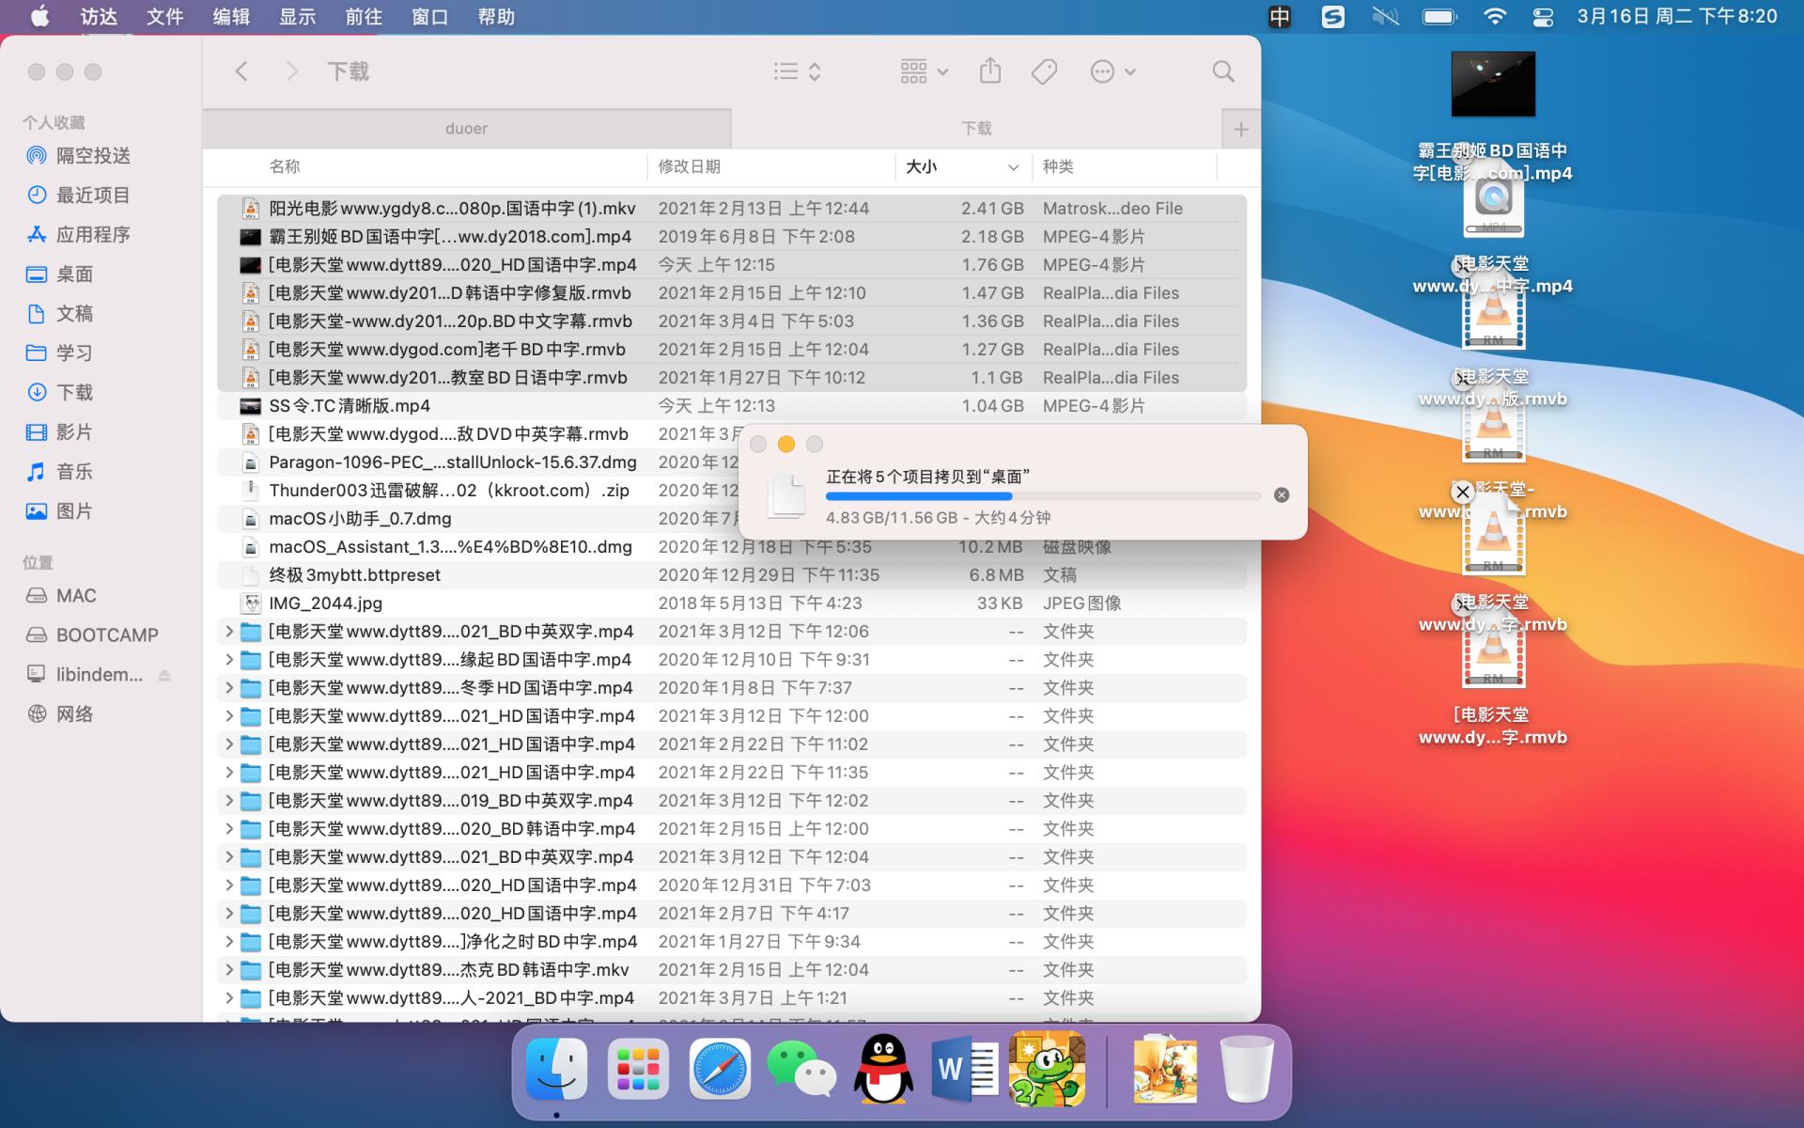Open the 前往 menu in menu bar
This screenshot has width=1804, height=1128.
coord(364,16)
